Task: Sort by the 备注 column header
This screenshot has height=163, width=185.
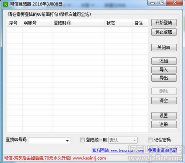Action: pyautogui.click(x=140, y=23)
